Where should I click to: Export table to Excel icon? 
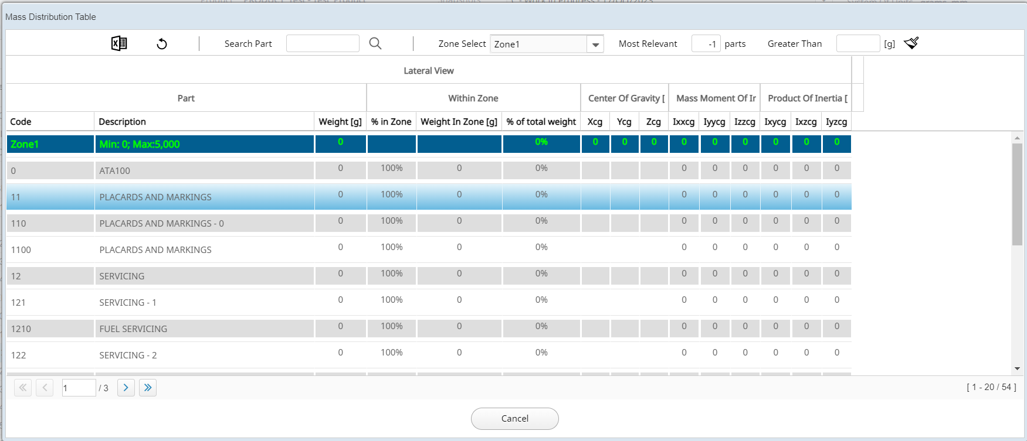[119, 43]
